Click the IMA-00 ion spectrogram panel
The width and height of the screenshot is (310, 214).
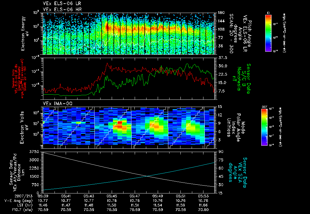(129, 128)
